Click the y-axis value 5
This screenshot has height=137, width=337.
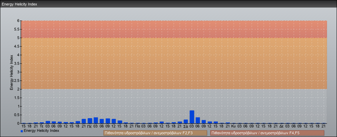click(x=19, y=38)
